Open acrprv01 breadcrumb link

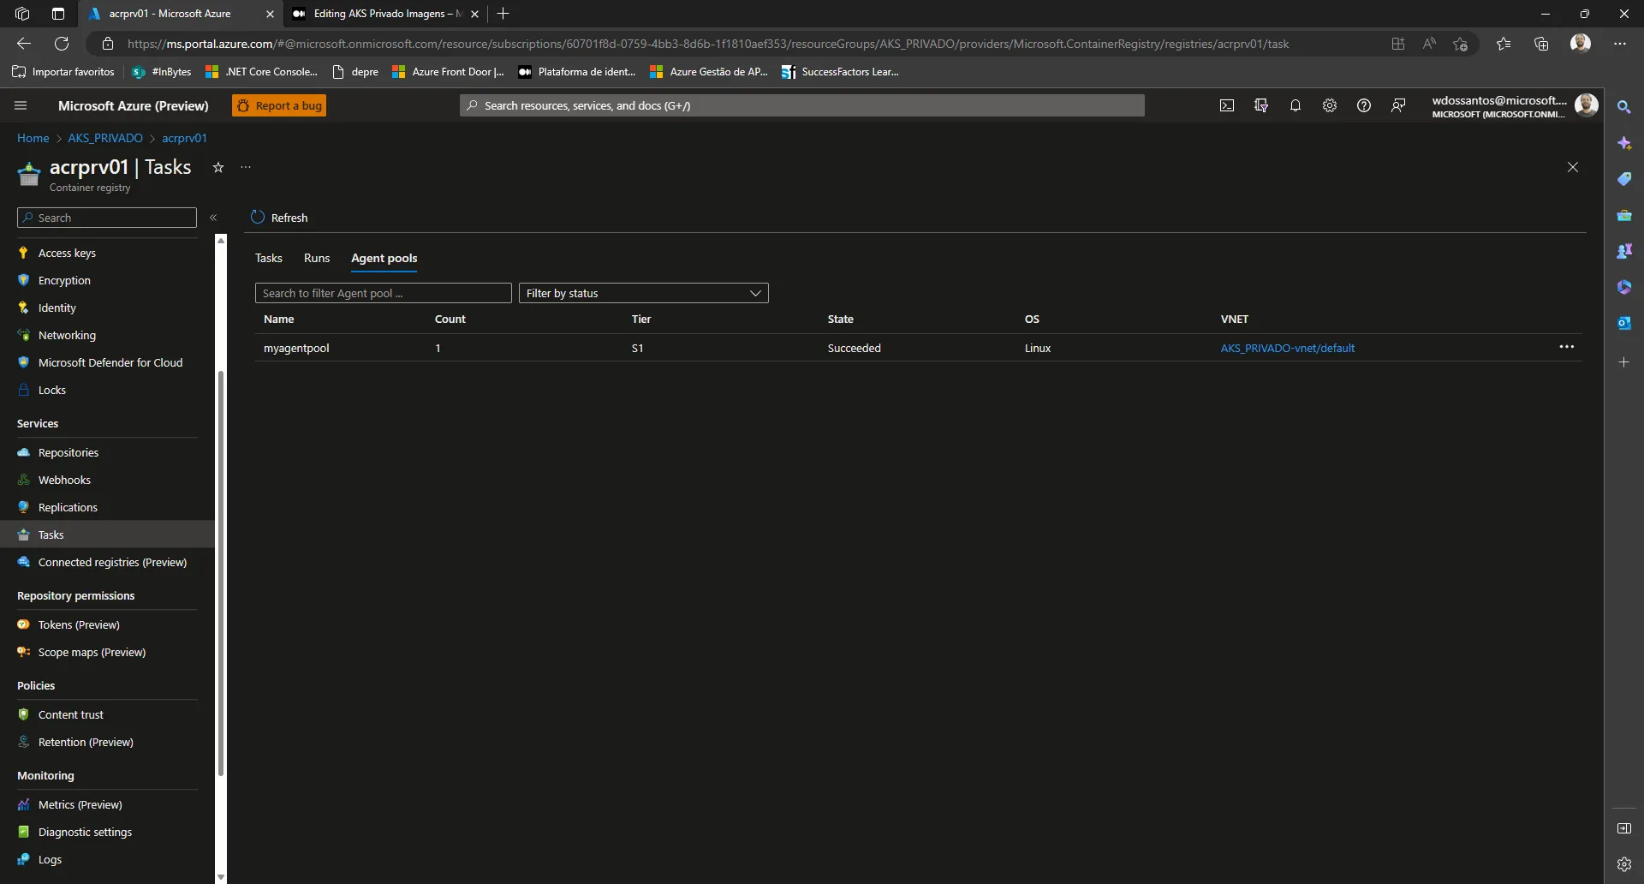184,138
